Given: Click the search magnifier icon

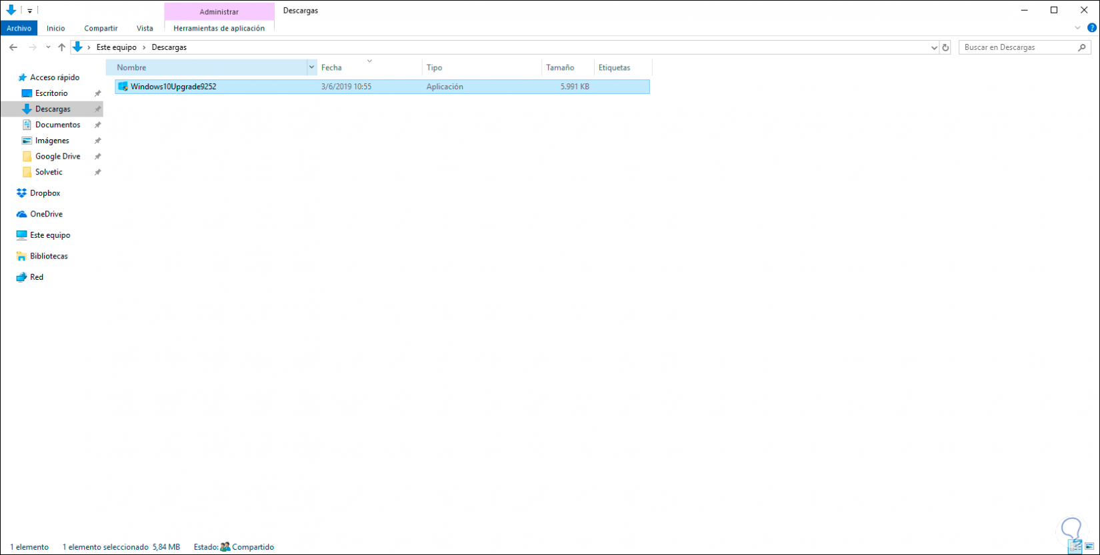Looking at the screenshot, I should 1082,47.
